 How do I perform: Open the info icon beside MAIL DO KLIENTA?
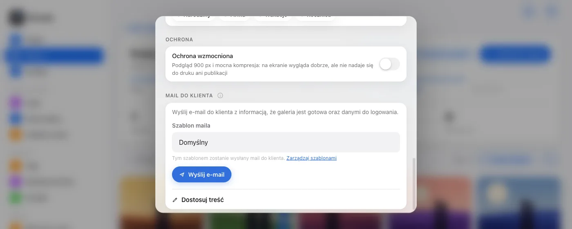pos(220,96)
